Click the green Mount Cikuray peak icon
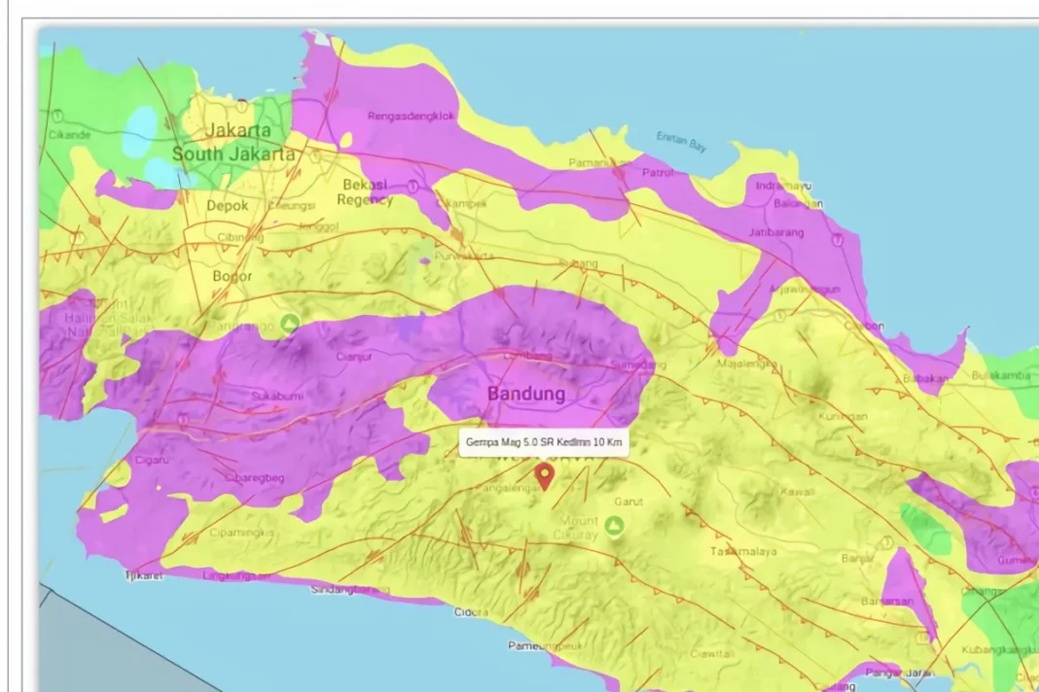The width and height of the screenshot is (1039, 692). coord(615,526)
